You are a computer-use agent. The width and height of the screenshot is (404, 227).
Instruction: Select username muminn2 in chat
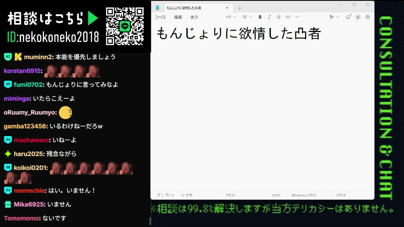[38, 57]
